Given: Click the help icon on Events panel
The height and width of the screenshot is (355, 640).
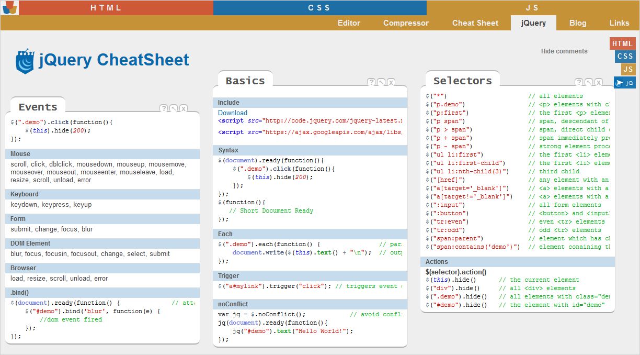Looking at the screenshot, I should point(164,108).
